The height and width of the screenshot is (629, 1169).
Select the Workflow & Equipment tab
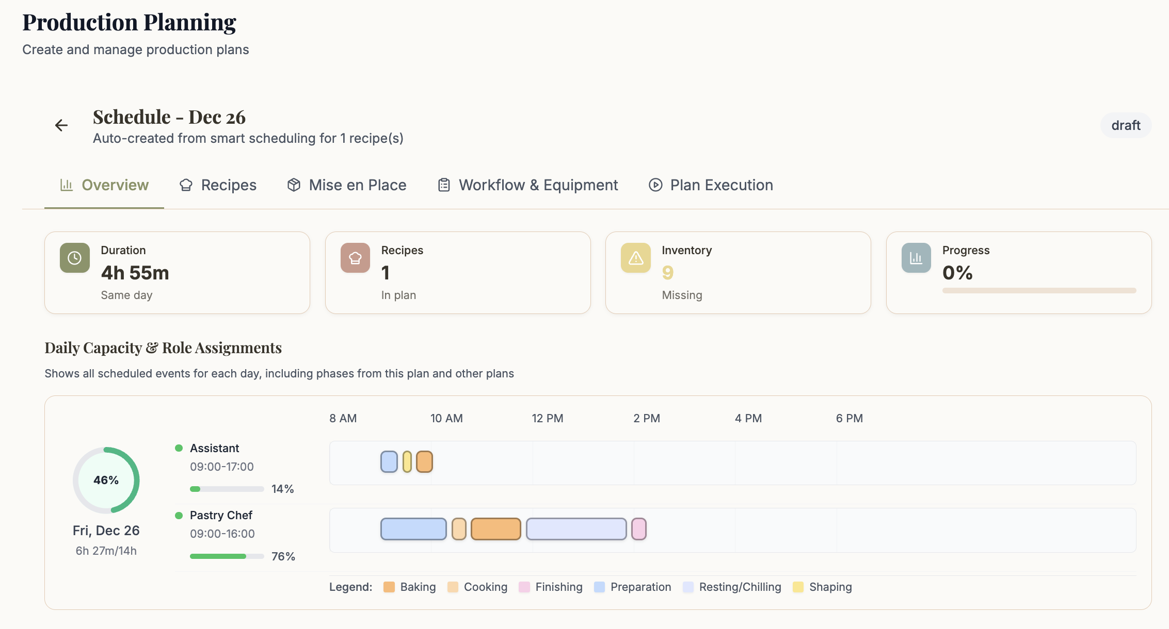click(538, 185)
